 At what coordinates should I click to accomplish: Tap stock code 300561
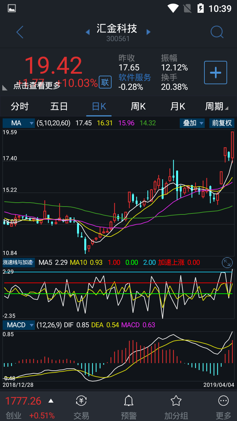pos(118,39)
